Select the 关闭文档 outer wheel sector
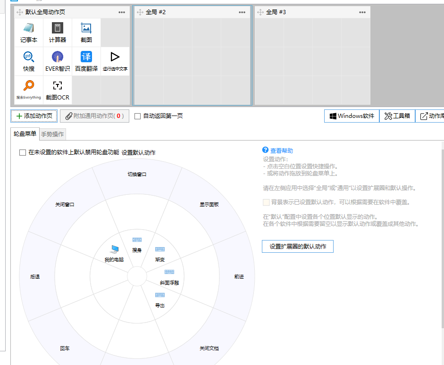Screen dimensions: 444x365 [x=209, y=348]
